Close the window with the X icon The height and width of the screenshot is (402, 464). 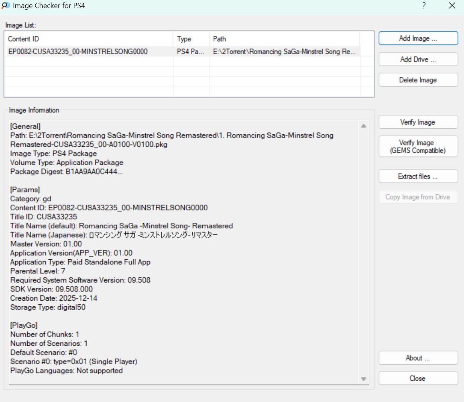452,6
